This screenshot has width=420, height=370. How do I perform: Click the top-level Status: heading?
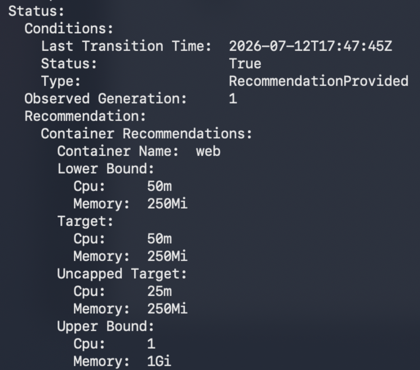pyautogui.click(x=36, y=11)
